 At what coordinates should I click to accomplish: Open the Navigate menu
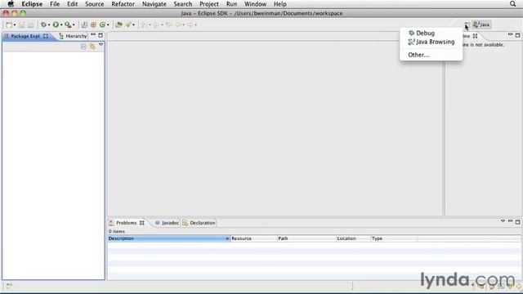tap(154, 4)
